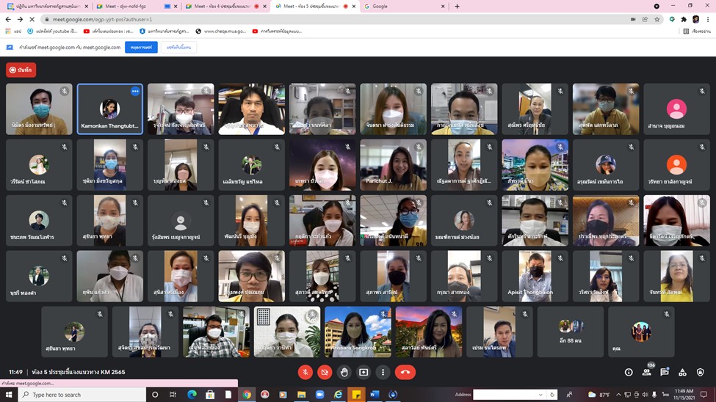
Task: Click the red recording indicator button
Action: (x=21, y=70)
